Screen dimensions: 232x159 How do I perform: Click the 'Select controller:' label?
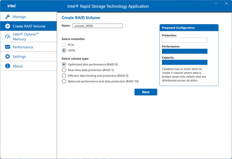point(73,39)
